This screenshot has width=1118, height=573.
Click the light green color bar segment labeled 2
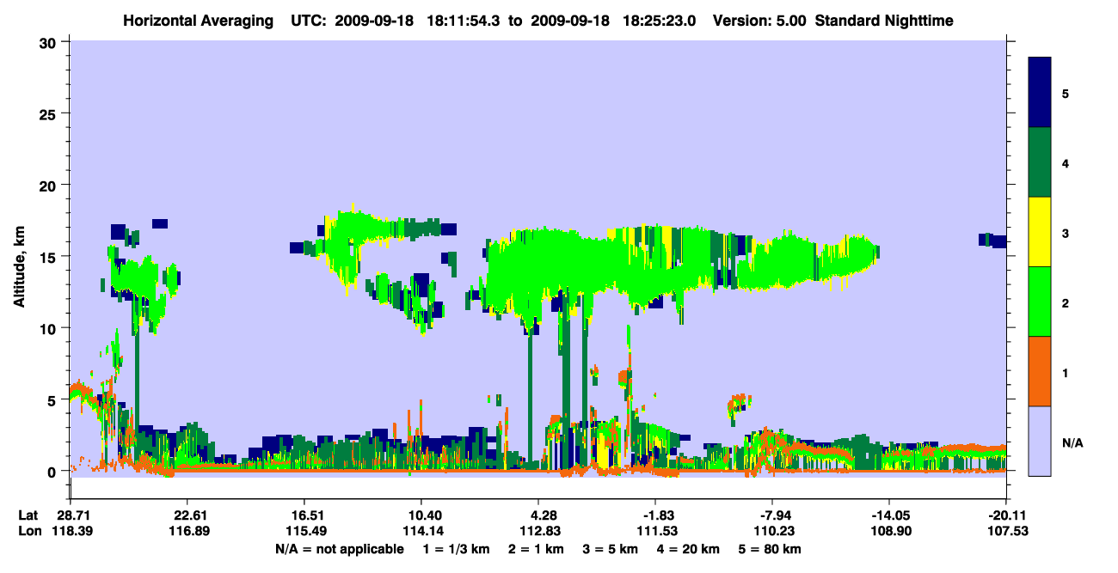click(1040, 302)
